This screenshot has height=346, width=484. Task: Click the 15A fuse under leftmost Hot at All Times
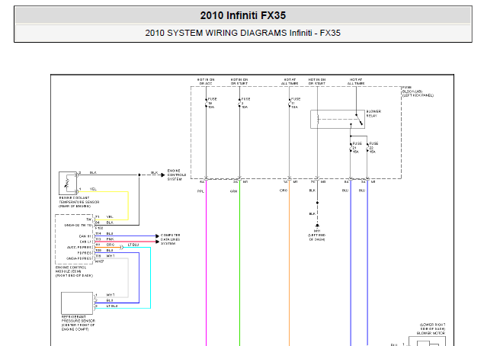[x=290, y=102]
